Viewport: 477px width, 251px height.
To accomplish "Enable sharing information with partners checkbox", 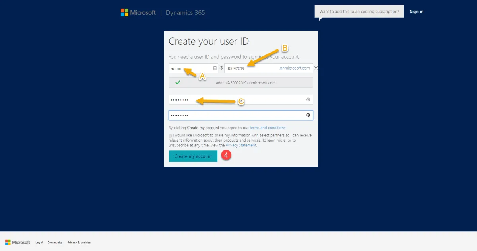I will point(170,136).
